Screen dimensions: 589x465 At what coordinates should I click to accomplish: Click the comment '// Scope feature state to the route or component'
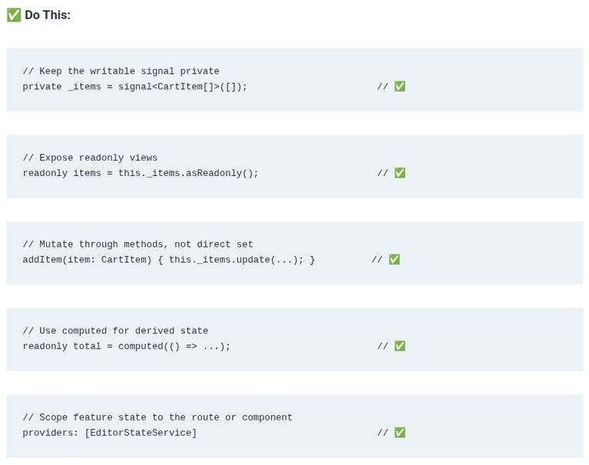coord(157,417)
